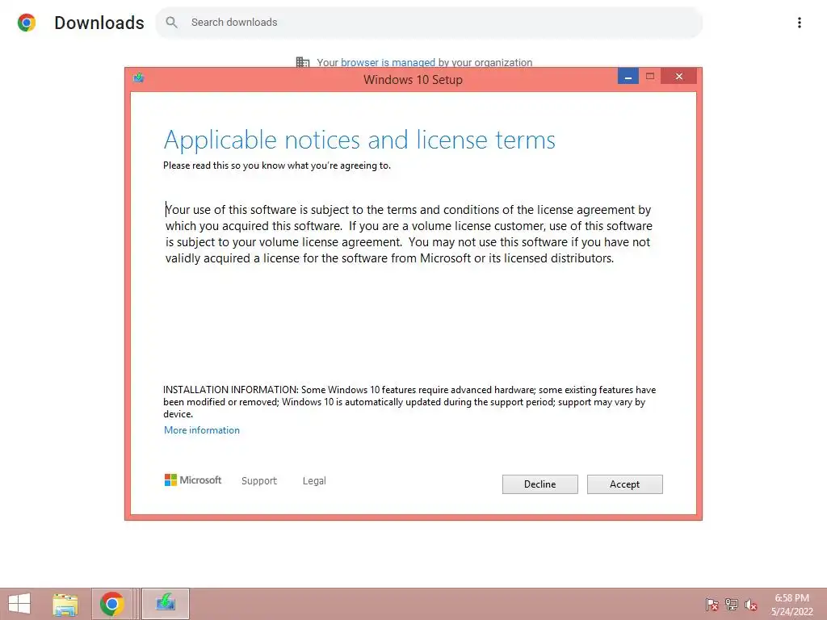Open the 'browser is managed' link
The image size is (827, 620).
388,62
